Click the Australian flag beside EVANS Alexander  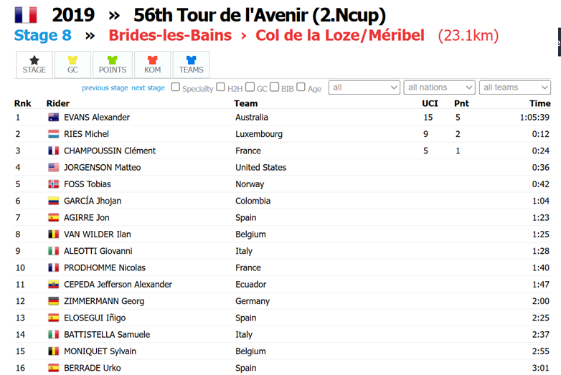pyautogui.click(x=53, y=118)
